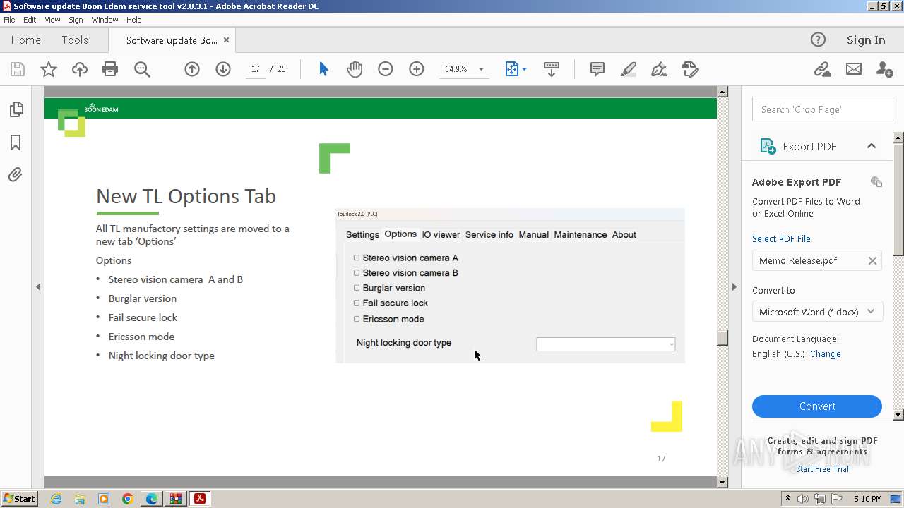This screenshot has width=904, height=508.
Task: Switch to the Home tab
Action: tap(26, 40)
